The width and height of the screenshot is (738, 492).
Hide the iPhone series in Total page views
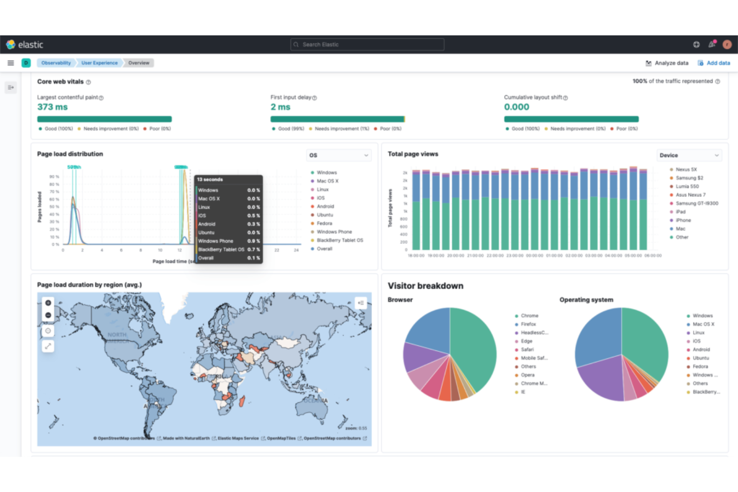click(682, 220)
